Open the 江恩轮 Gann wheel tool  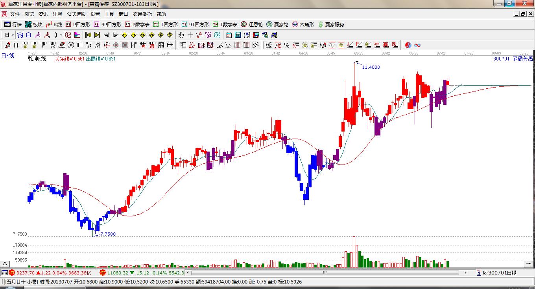tap(252, 24)
